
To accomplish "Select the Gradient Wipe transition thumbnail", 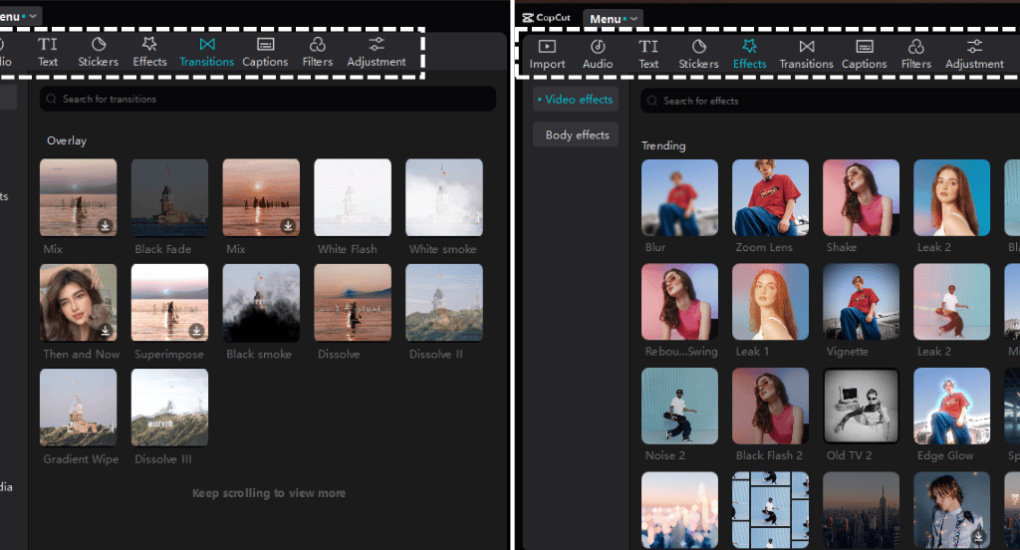I will point(78,408).
